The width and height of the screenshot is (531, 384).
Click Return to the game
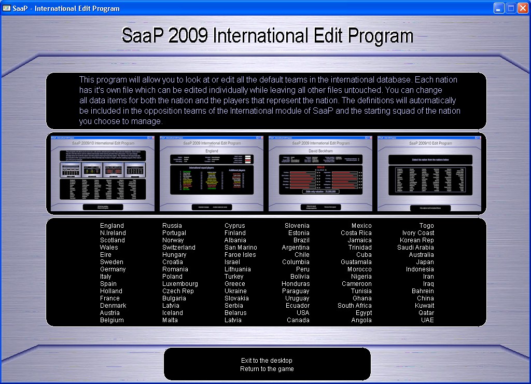267,369
